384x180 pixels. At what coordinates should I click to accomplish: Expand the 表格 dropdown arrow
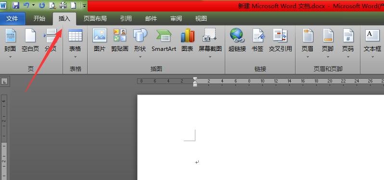[x=75, y=57]
